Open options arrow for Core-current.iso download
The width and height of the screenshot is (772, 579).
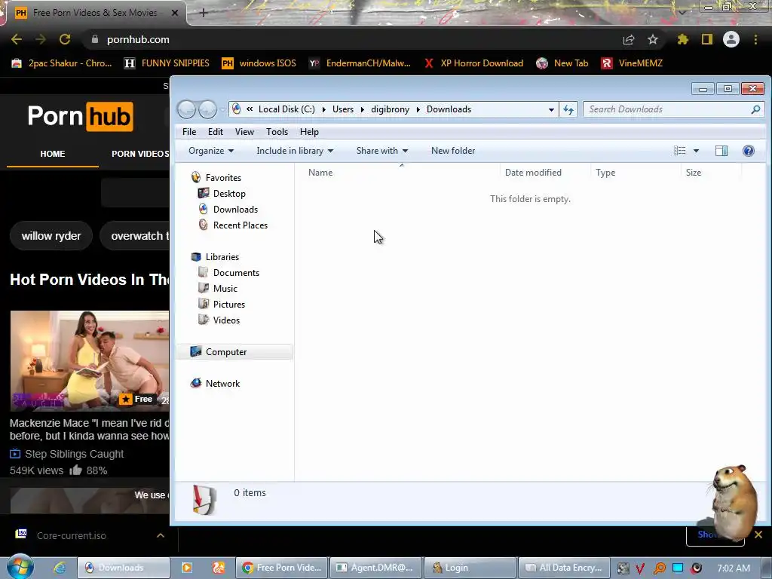click(x=161, y=535)
